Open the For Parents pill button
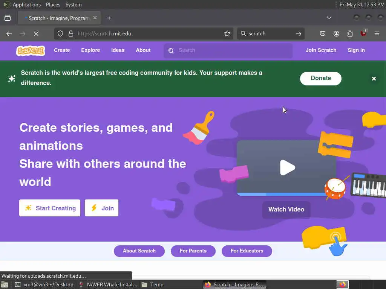 tap(193, 251)
